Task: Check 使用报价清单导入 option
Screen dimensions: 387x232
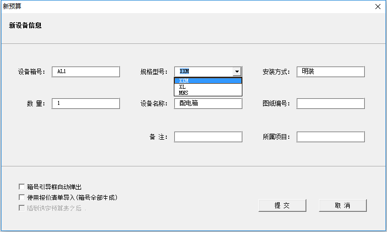Action: point(22,197)
